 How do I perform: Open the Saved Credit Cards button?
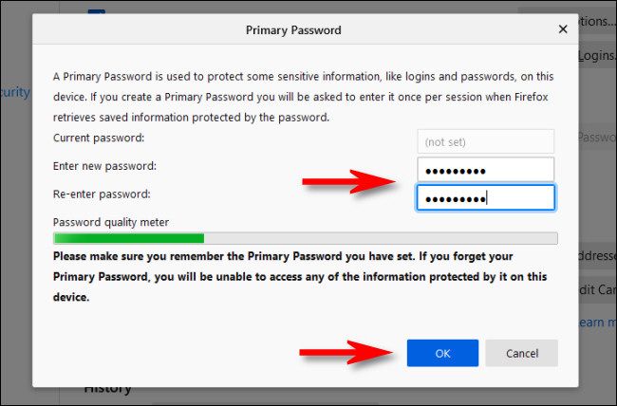tap(593, 289)
